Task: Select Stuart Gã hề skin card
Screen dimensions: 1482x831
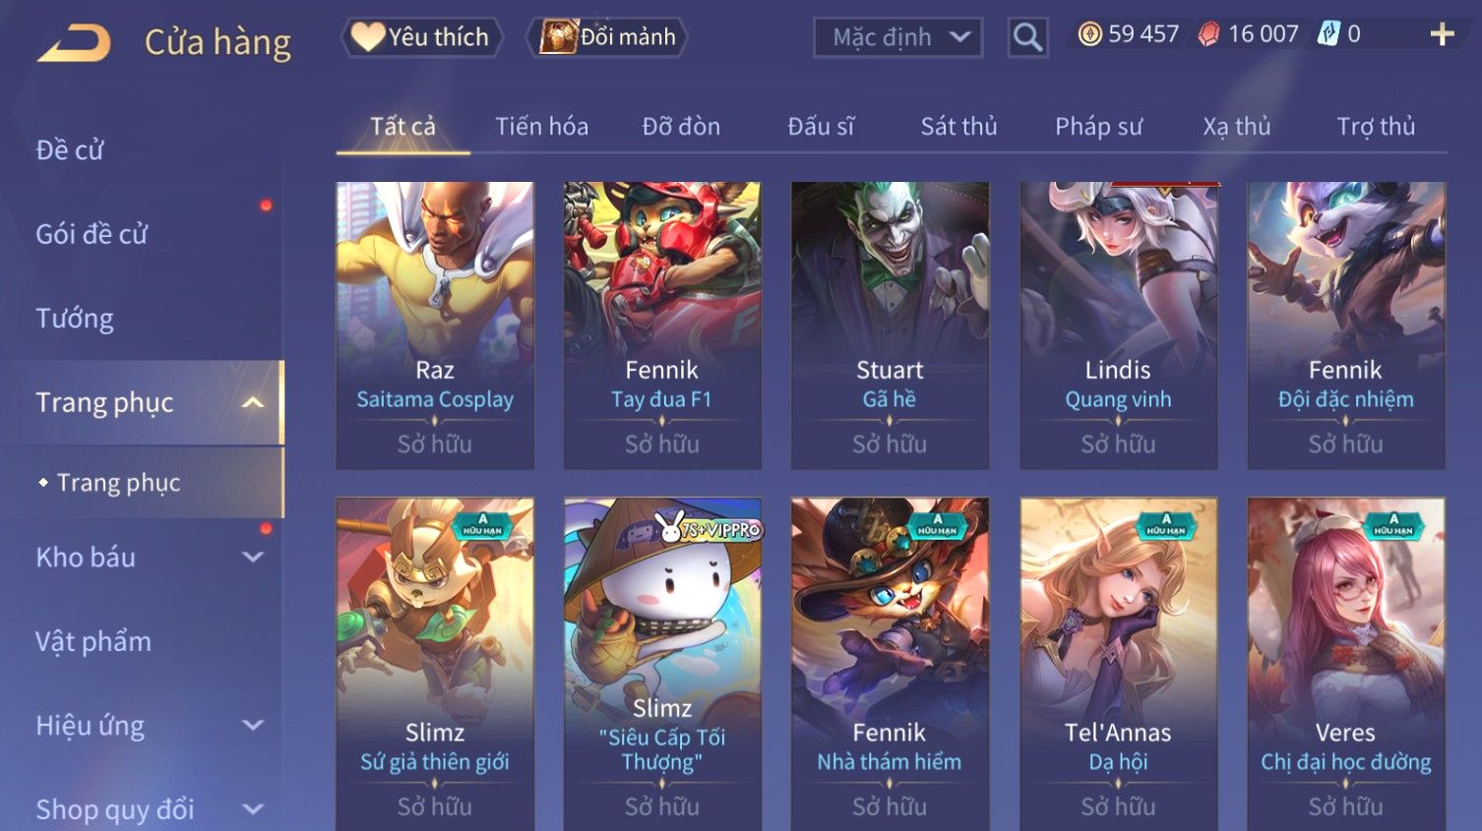Action: click(890, 325)
